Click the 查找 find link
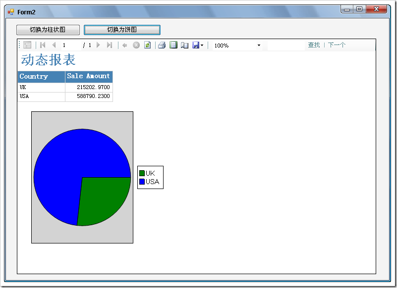The height and width of the screenshot is (288, 397). (314, 45)
